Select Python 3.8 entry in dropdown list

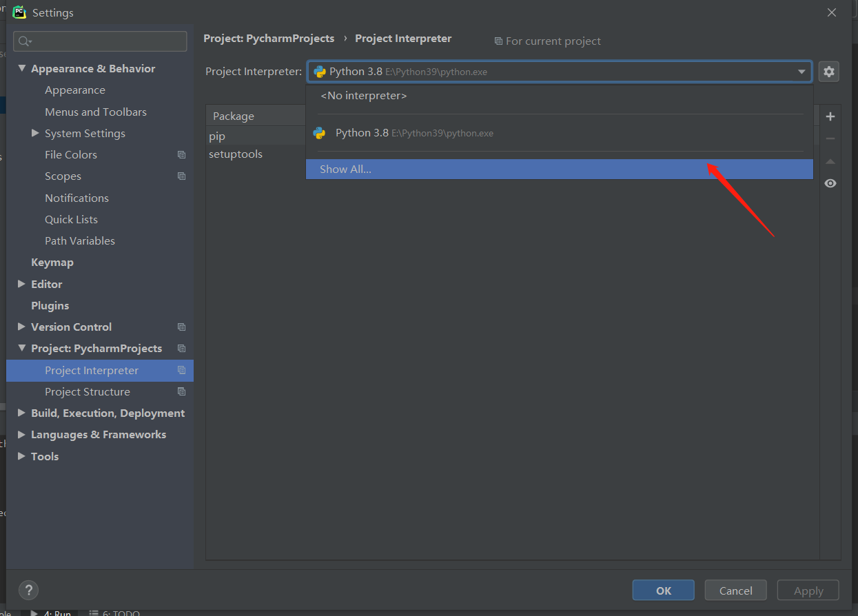560,133
